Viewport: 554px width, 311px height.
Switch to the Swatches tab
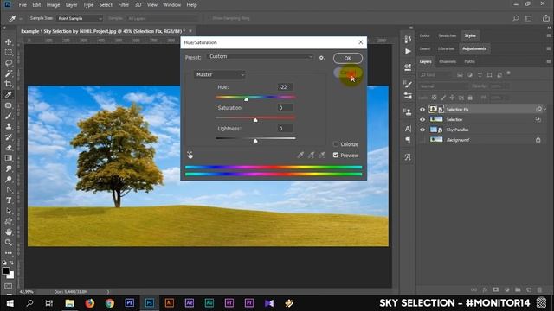pyautogui.click(x=447, y=35)
